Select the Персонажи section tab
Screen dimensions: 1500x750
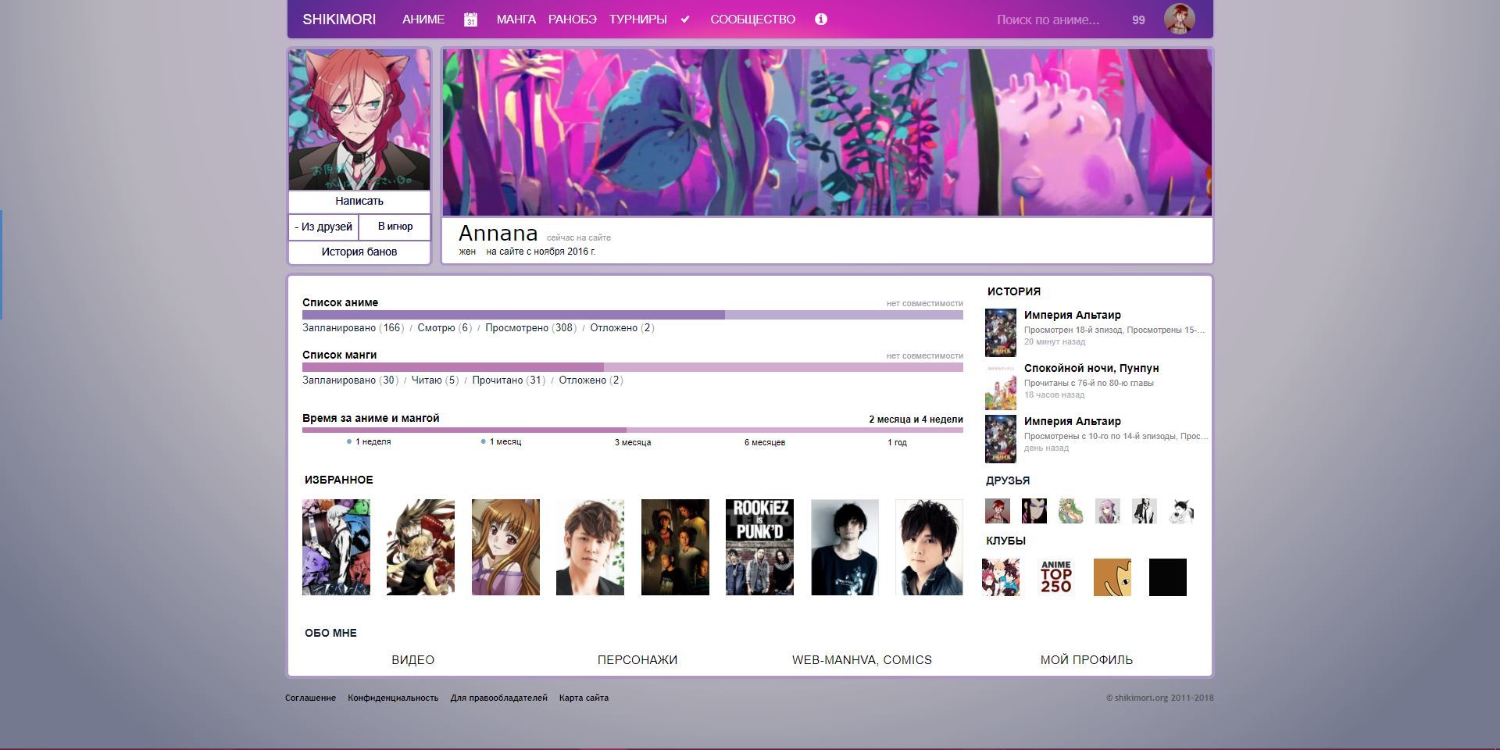(x=637, y=660)
